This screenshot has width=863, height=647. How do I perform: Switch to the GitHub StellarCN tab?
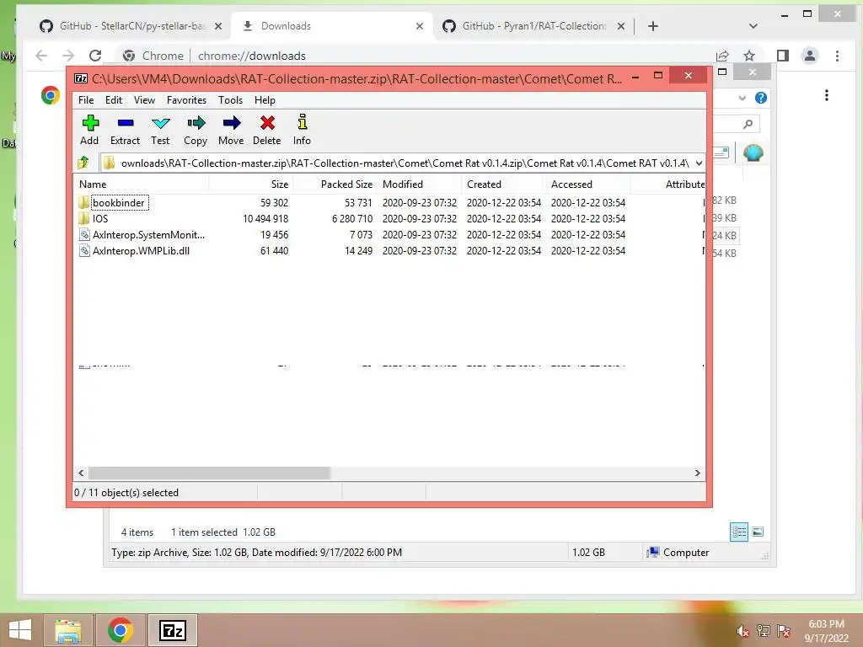point(131,26)
